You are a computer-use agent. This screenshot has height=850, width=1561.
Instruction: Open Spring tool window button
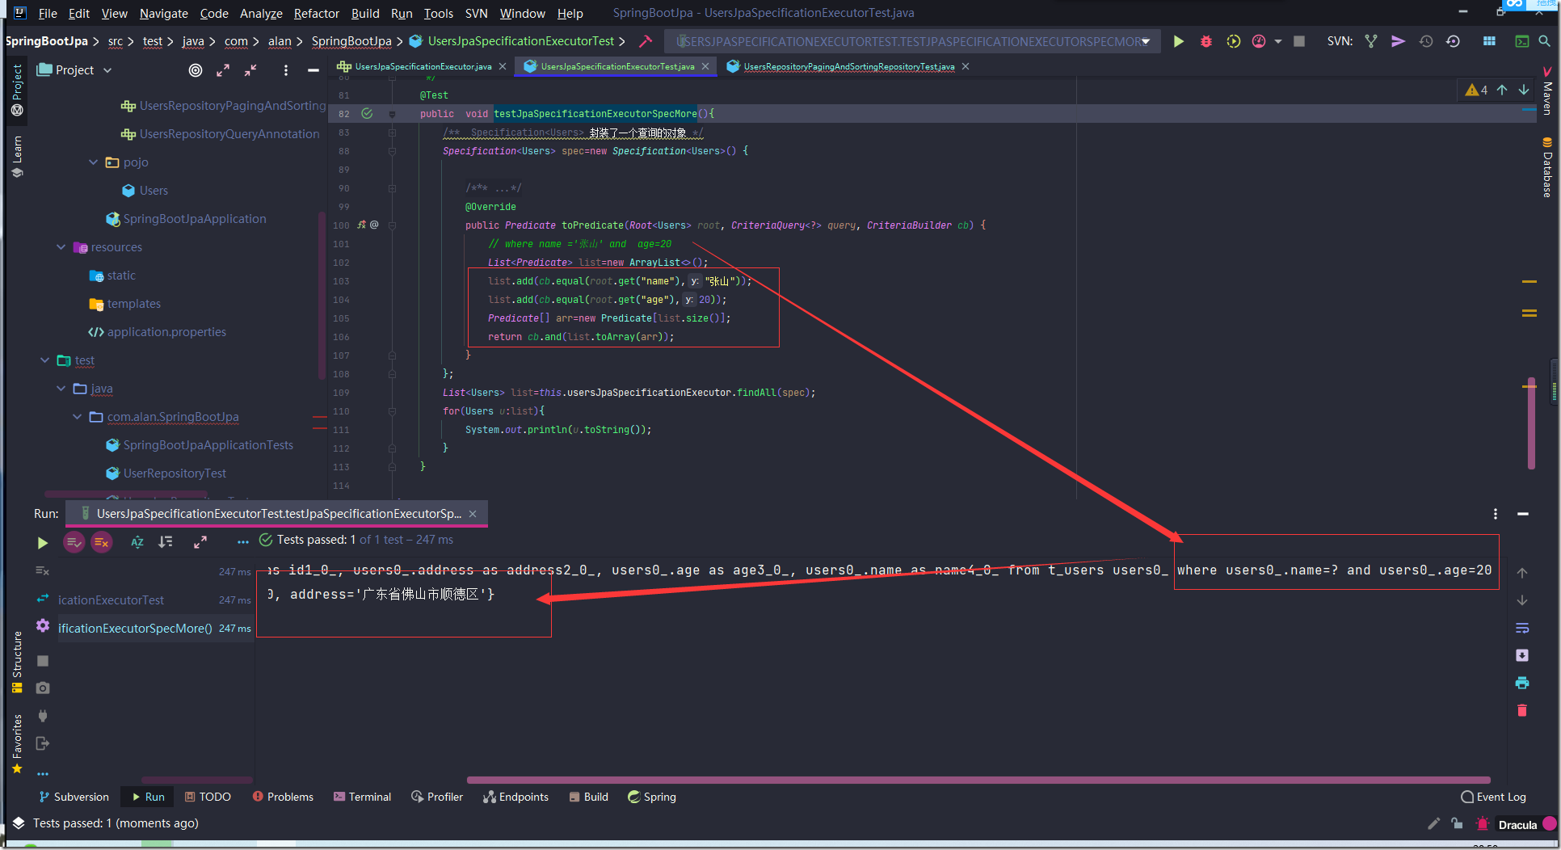click(652, 797)
